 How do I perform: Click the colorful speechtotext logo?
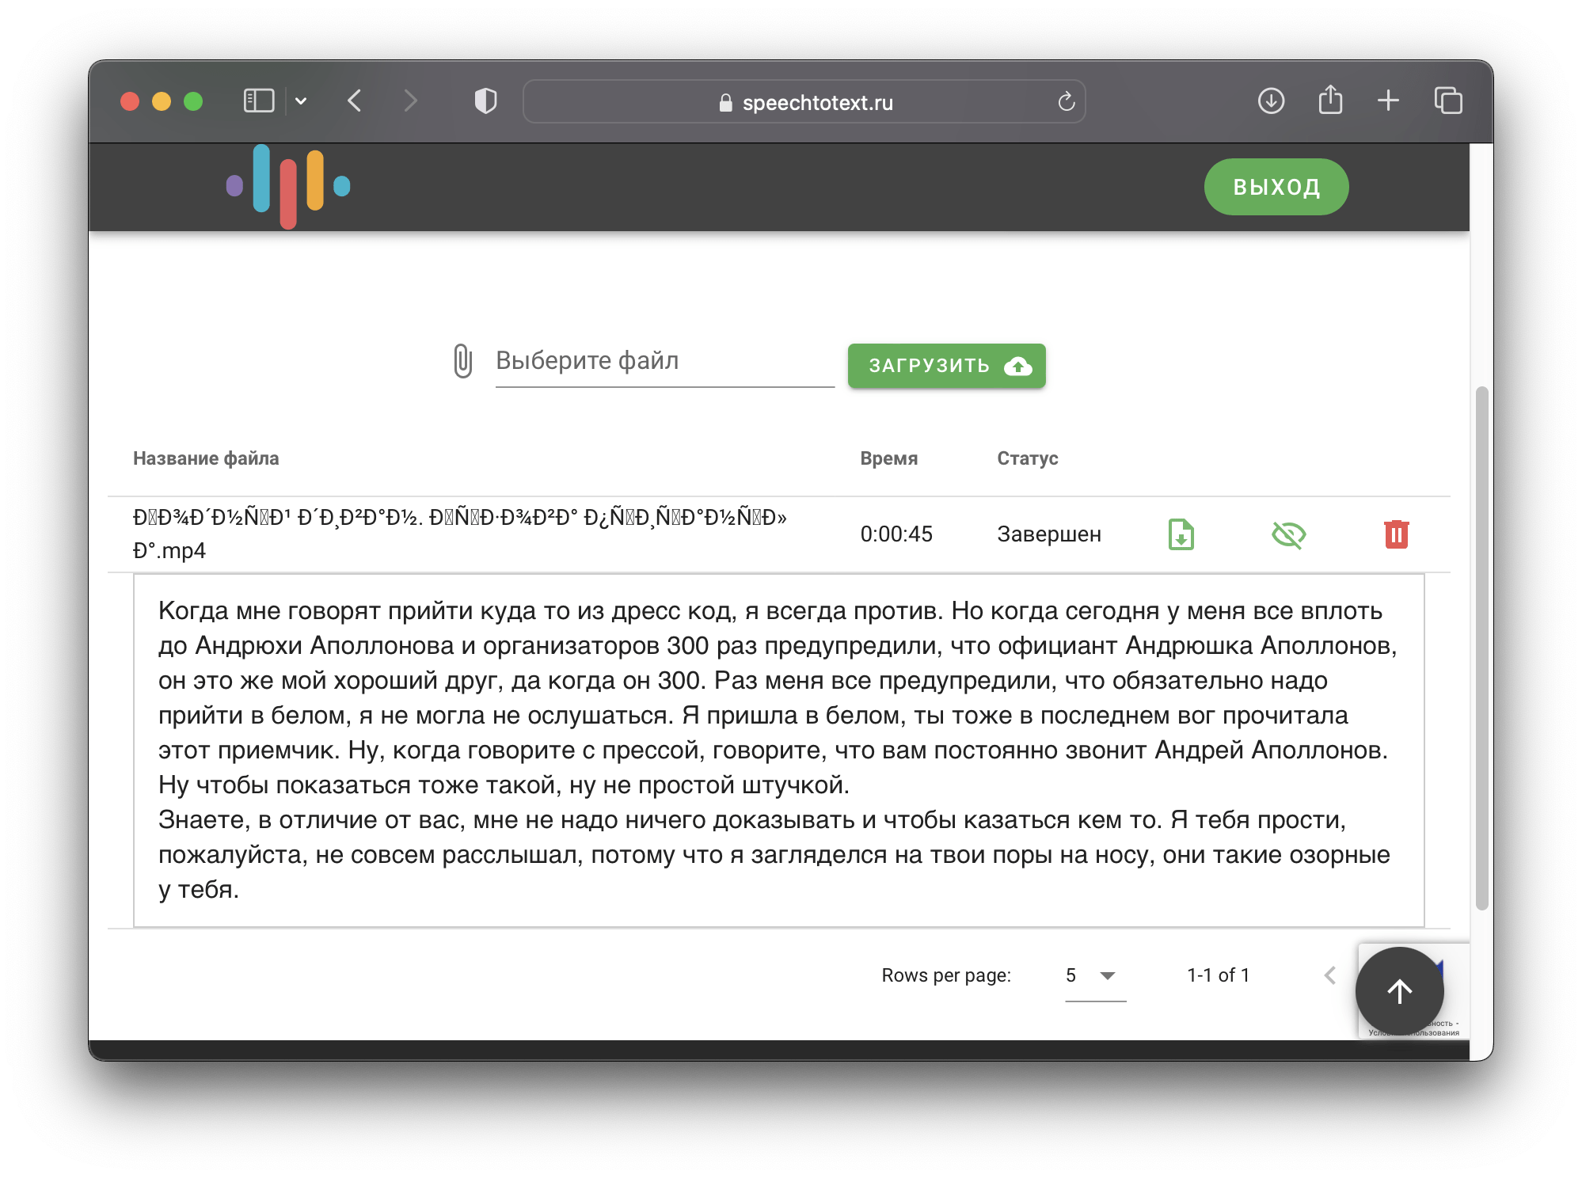point(288,187)
